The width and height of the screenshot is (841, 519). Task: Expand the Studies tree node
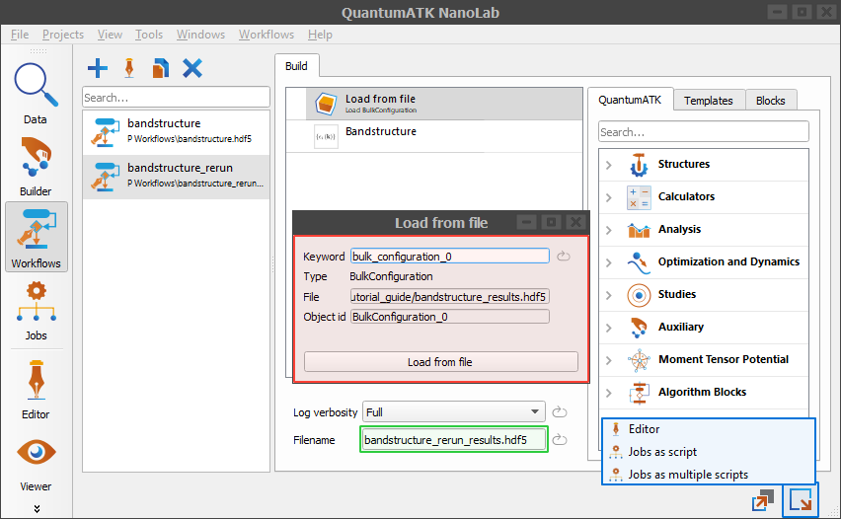point(609,295)
